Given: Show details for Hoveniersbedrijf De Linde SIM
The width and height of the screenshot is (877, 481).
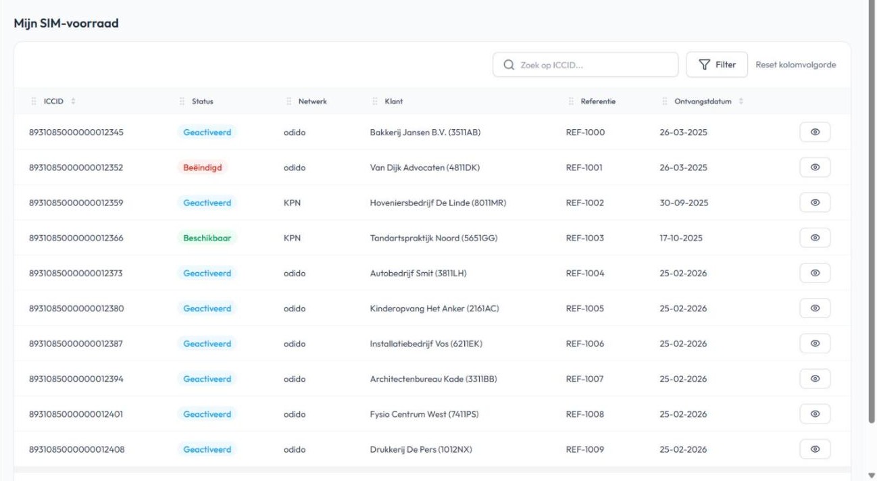Looking at the screenshot, I should (815, 203).
